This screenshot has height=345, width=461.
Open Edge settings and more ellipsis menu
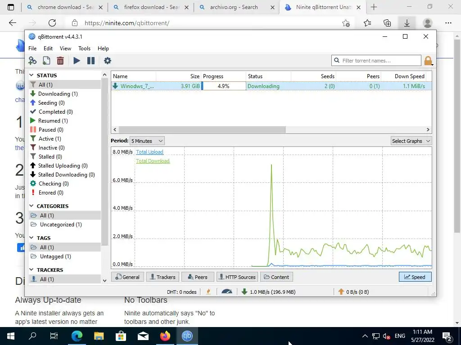pos(448,23)
